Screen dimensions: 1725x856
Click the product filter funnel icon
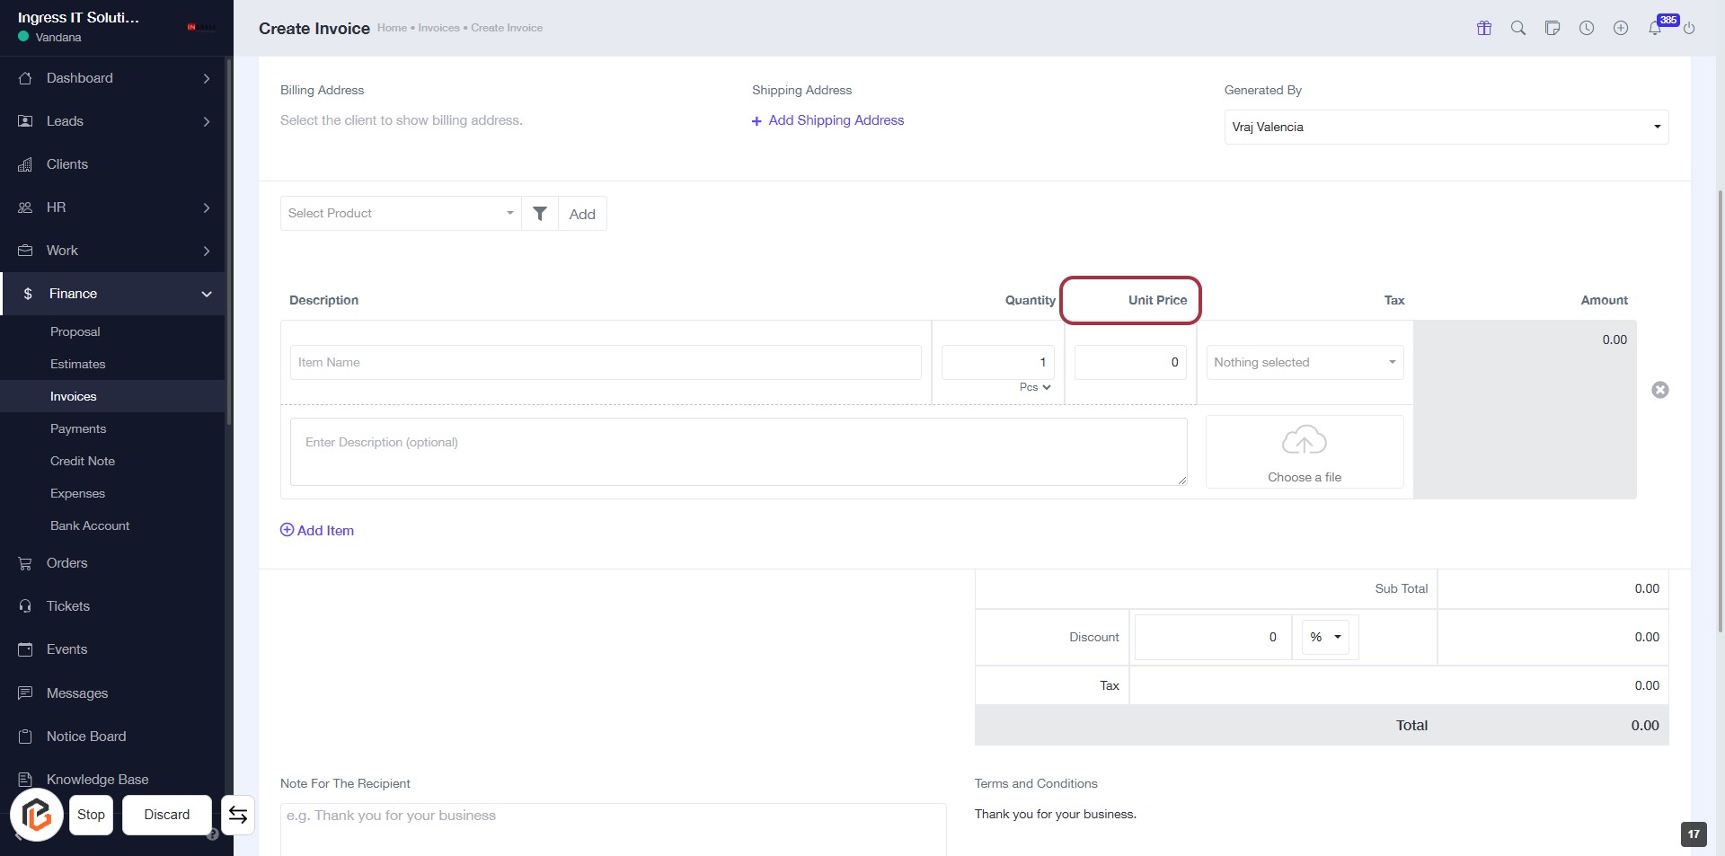pos(540,214)
